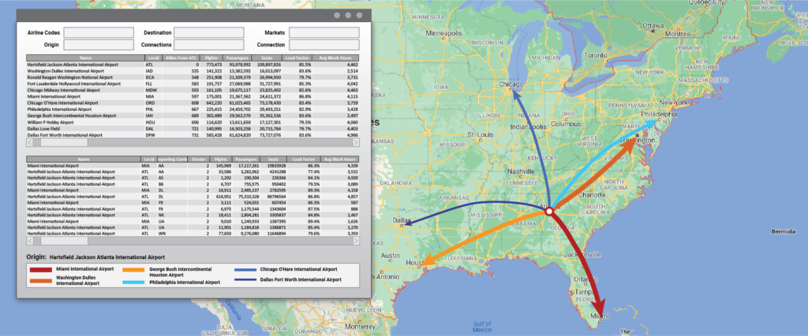Click the Dallas Fort Worth legend swatch

(245, 280)
